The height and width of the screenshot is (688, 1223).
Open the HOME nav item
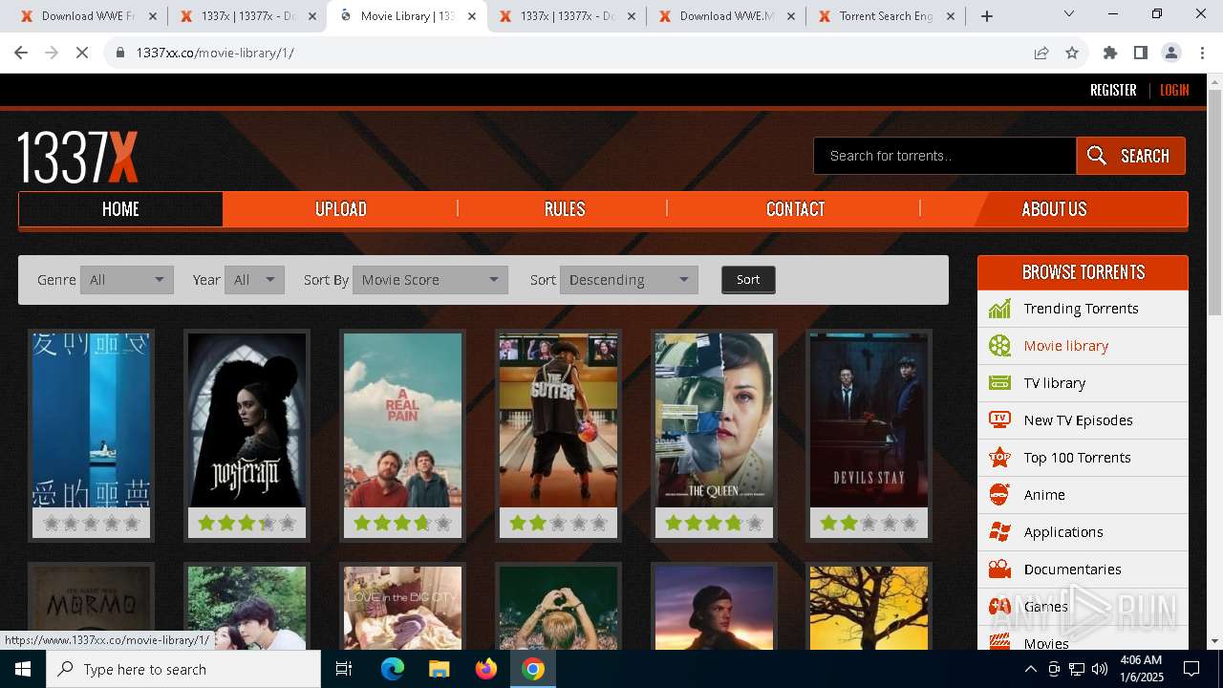[x=120, y=209]
